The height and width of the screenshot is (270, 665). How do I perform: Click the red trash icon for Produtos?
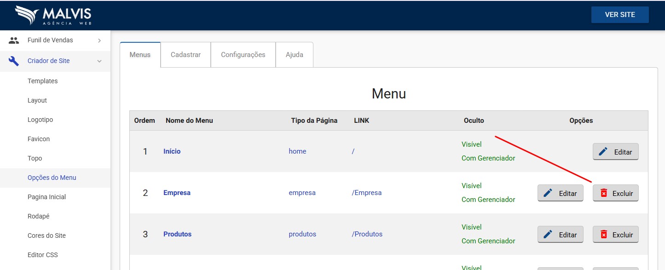(x=604, y=235)
